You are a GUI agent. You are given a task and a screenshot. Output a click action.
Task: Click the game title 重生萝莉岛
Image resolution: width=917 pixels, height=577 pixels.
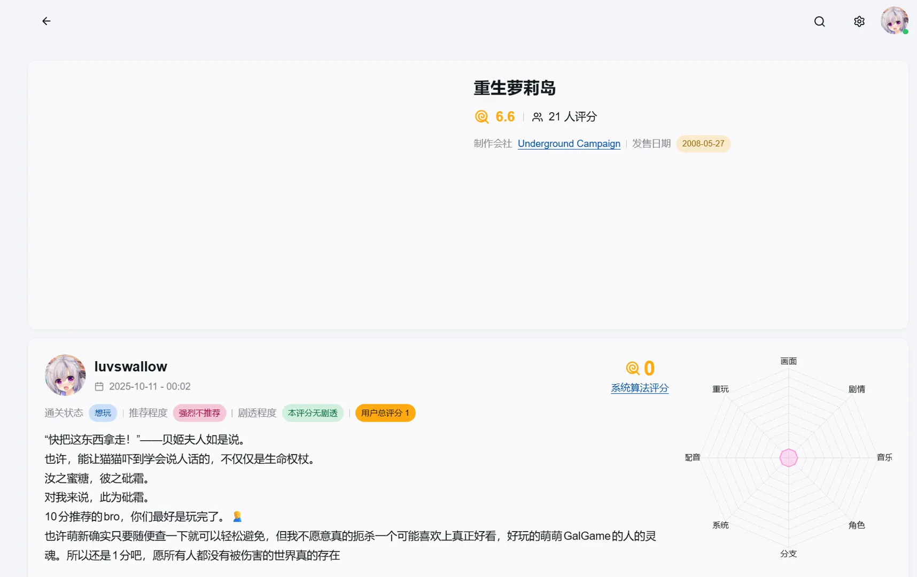point(515,88)
